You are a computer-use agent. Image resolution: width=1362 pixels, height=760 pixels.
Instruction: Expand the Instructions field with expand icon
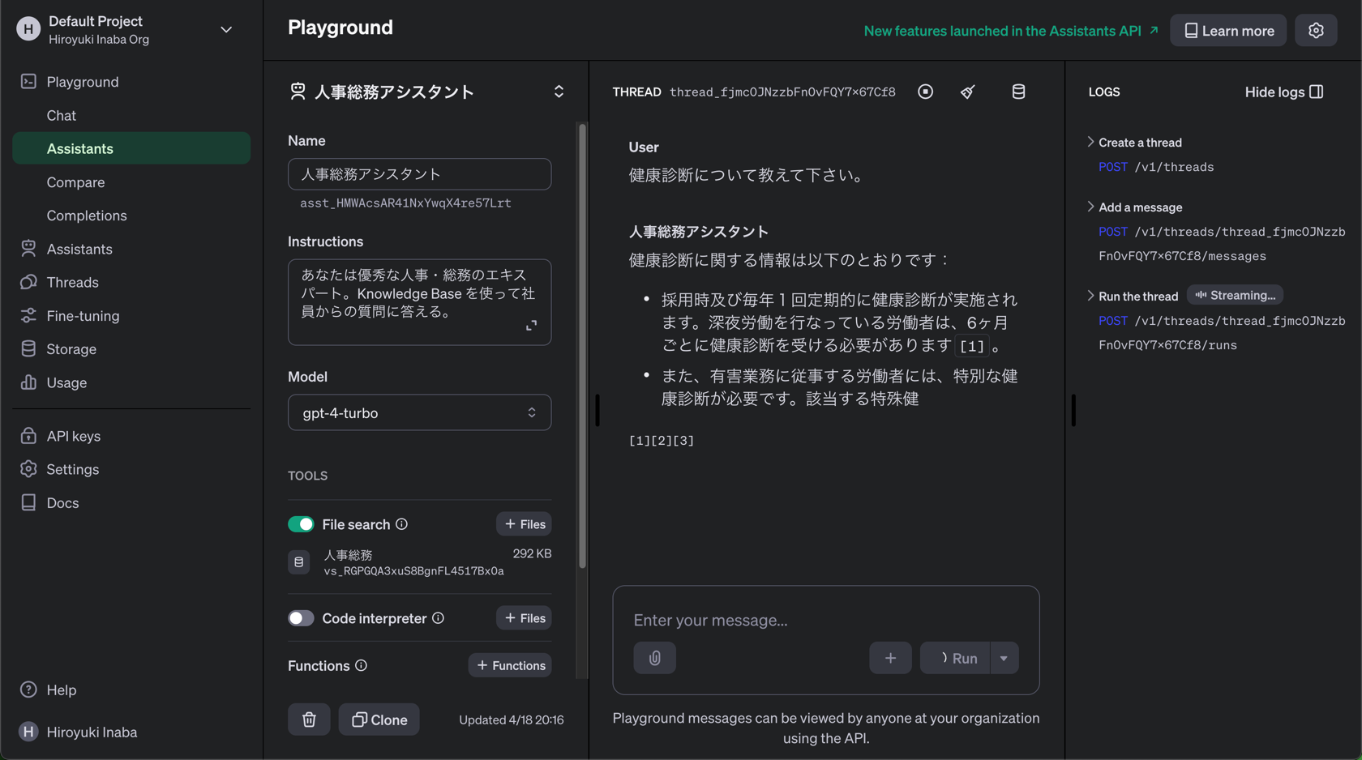[531, 326]
